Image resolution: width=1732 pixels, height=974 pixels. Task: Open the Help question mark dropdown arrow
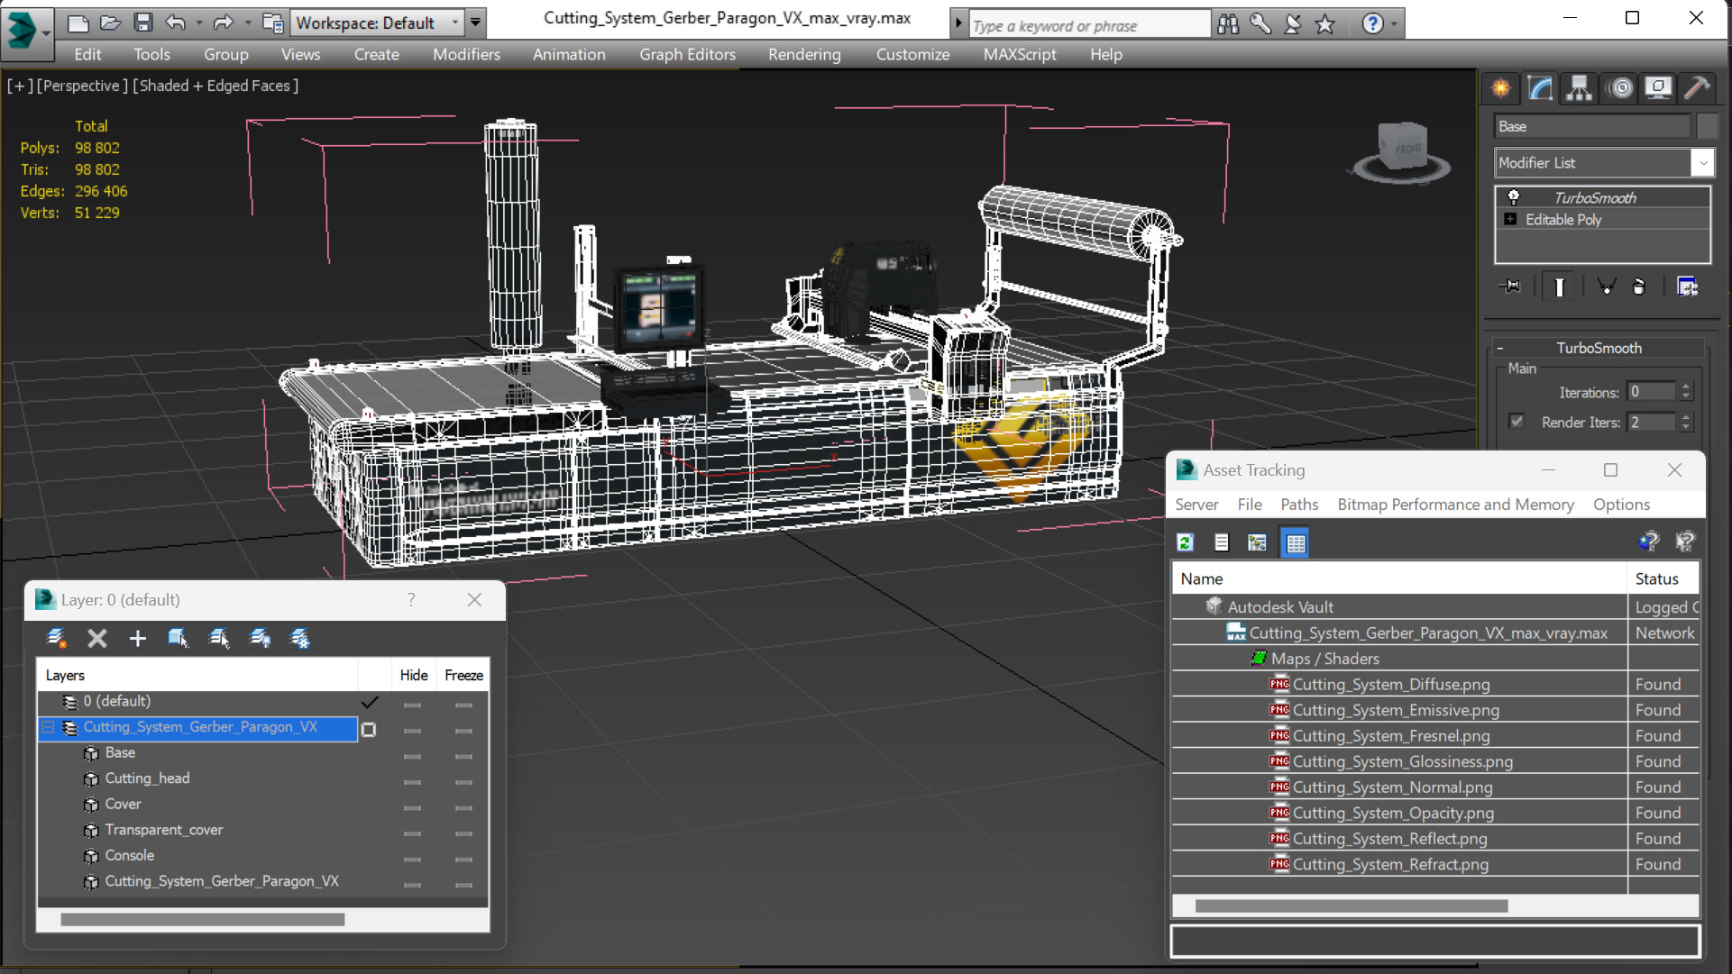coord(1395,23)
